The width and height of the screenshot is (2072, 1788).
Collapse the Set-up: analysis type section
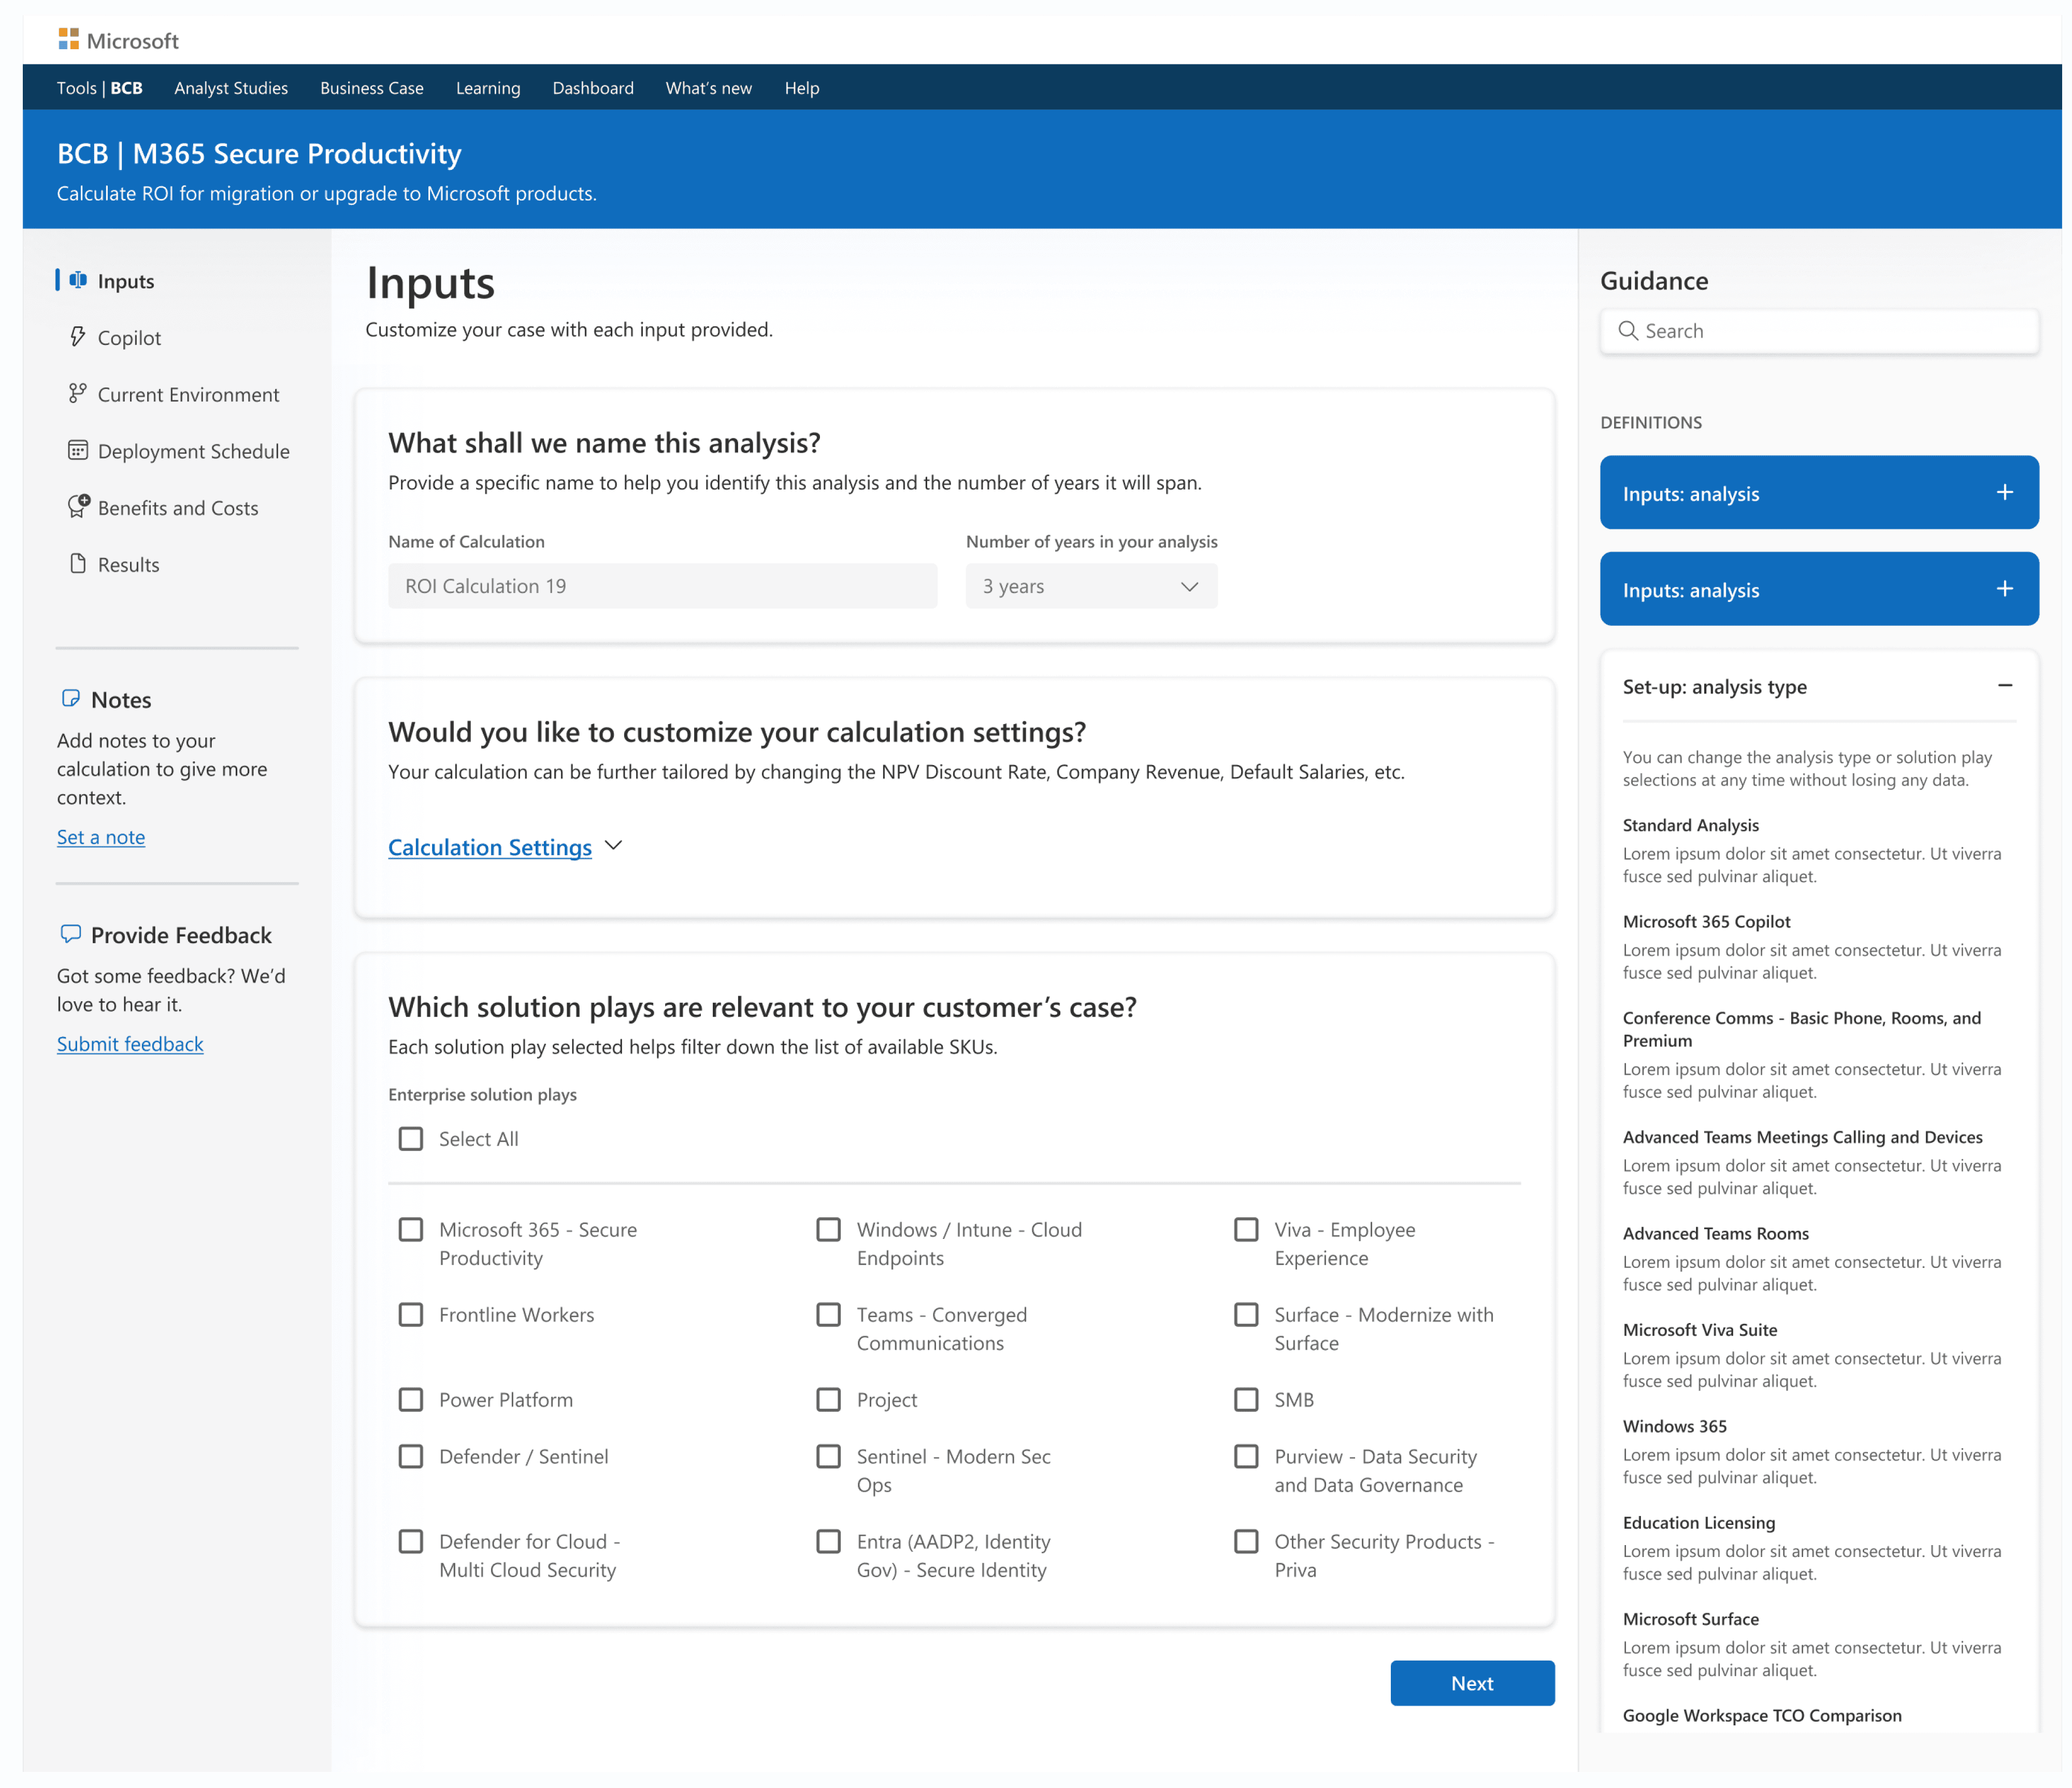coord(2004,686)
